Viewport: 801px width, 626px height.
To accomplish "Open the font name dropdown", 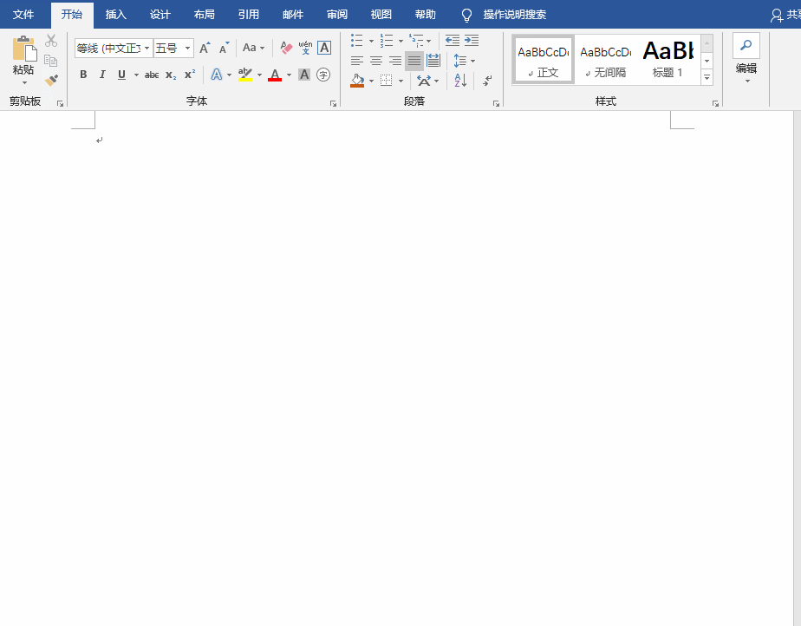I will click(147, 48).
